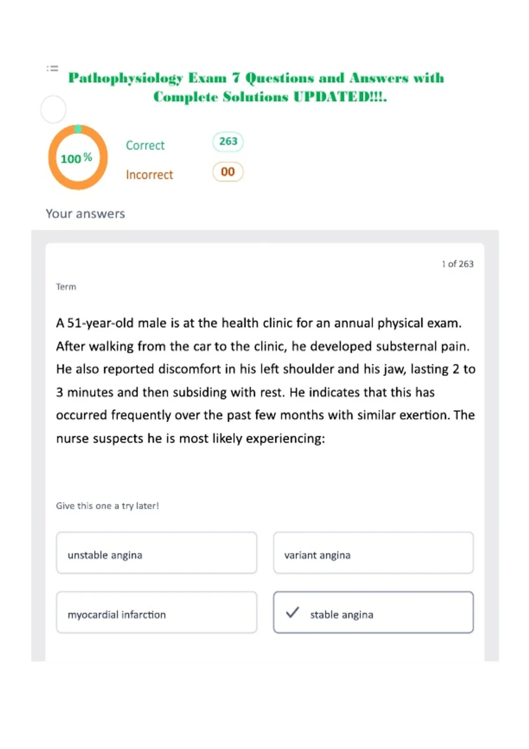
Task: Click the orange 100% progress ring
Action: click(x=78, y=157)
